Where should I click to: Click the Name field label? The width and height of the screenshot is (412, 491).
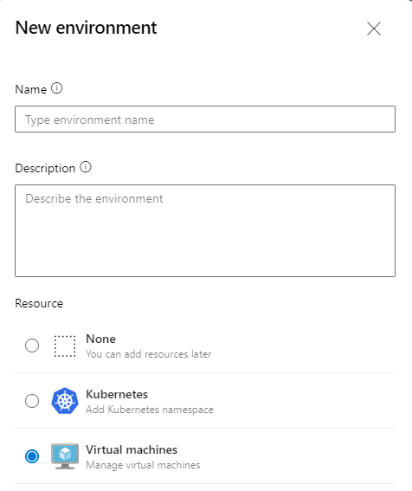[31, 89]
